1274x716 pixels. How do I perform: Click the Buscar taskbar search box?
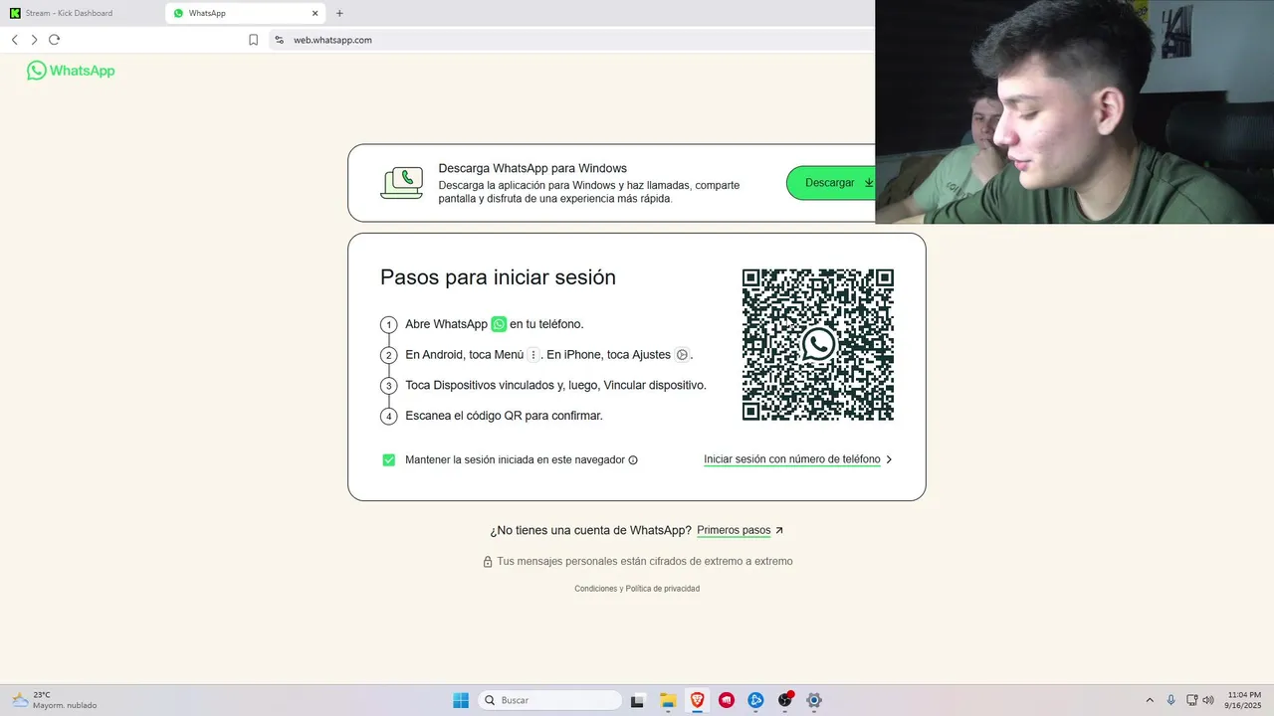click(549, 700)
